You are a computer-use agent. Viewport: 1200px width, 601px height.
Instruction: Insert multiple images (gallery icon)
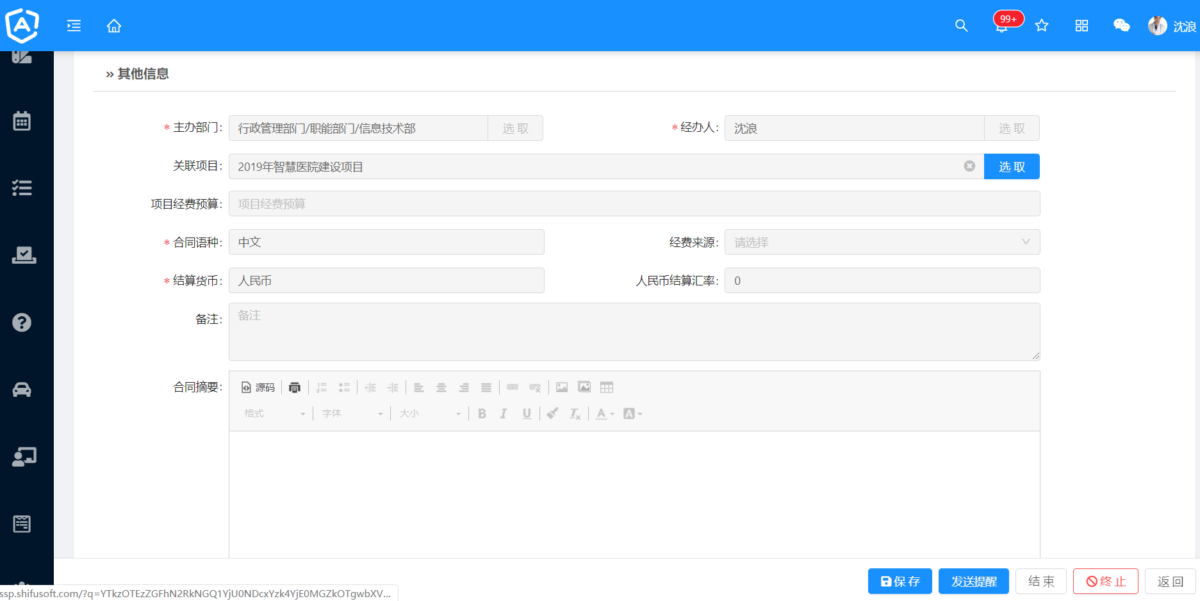(x=584, y=387)
